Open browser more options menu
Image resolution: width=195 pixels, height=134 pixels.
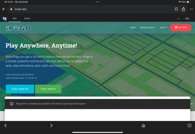click(191, 9)
